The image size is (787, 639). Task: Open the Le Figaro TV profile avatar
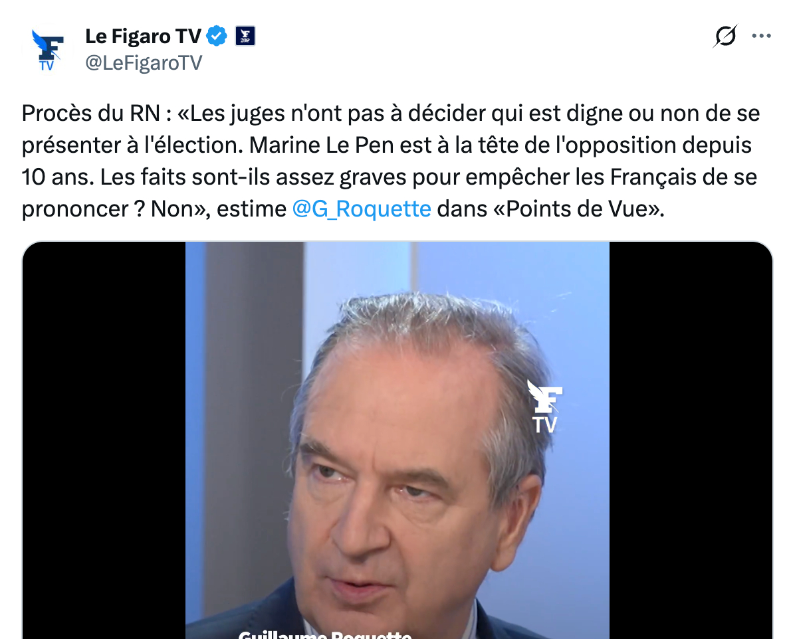(x=48, y=49)
